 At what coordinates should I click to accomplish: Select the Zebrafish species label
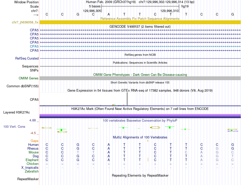tap(32, 172)
